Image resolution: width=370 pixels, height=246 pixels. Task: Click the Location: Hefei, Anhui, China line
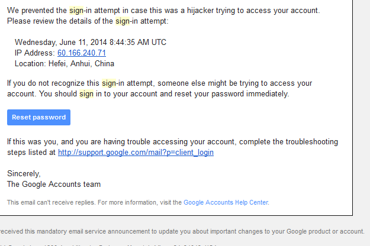point(65,64)
